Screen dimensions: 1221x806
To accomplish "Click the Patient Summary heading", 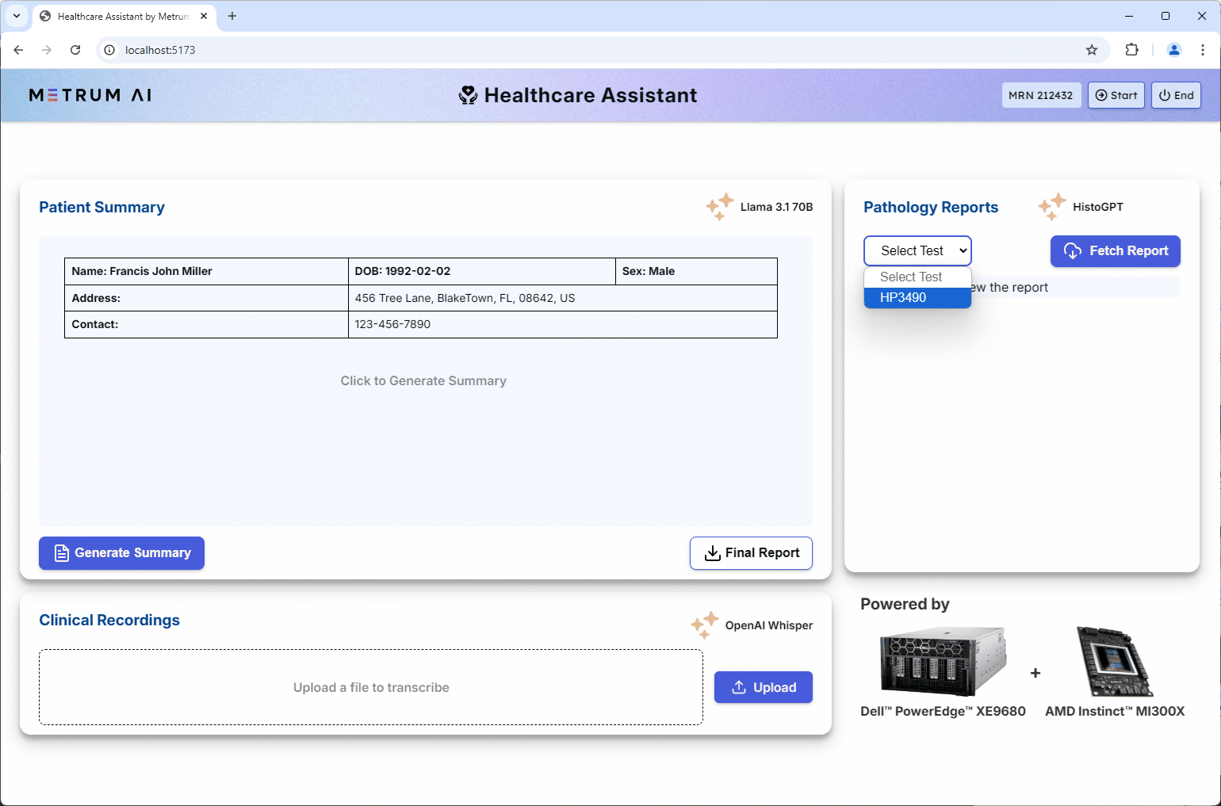I will [101, 207].
